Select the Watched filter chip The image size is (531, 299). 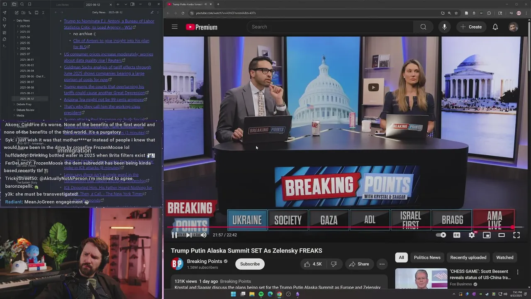pos(505,257)
